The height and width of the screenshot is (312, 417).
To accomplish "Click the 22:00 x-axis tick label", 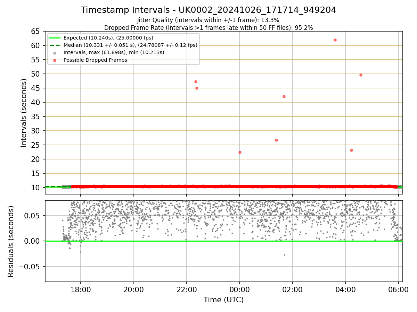I will click(x=187, y=289).
